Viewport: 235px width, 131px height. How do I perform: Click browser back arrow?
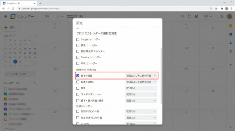(4, 8)
